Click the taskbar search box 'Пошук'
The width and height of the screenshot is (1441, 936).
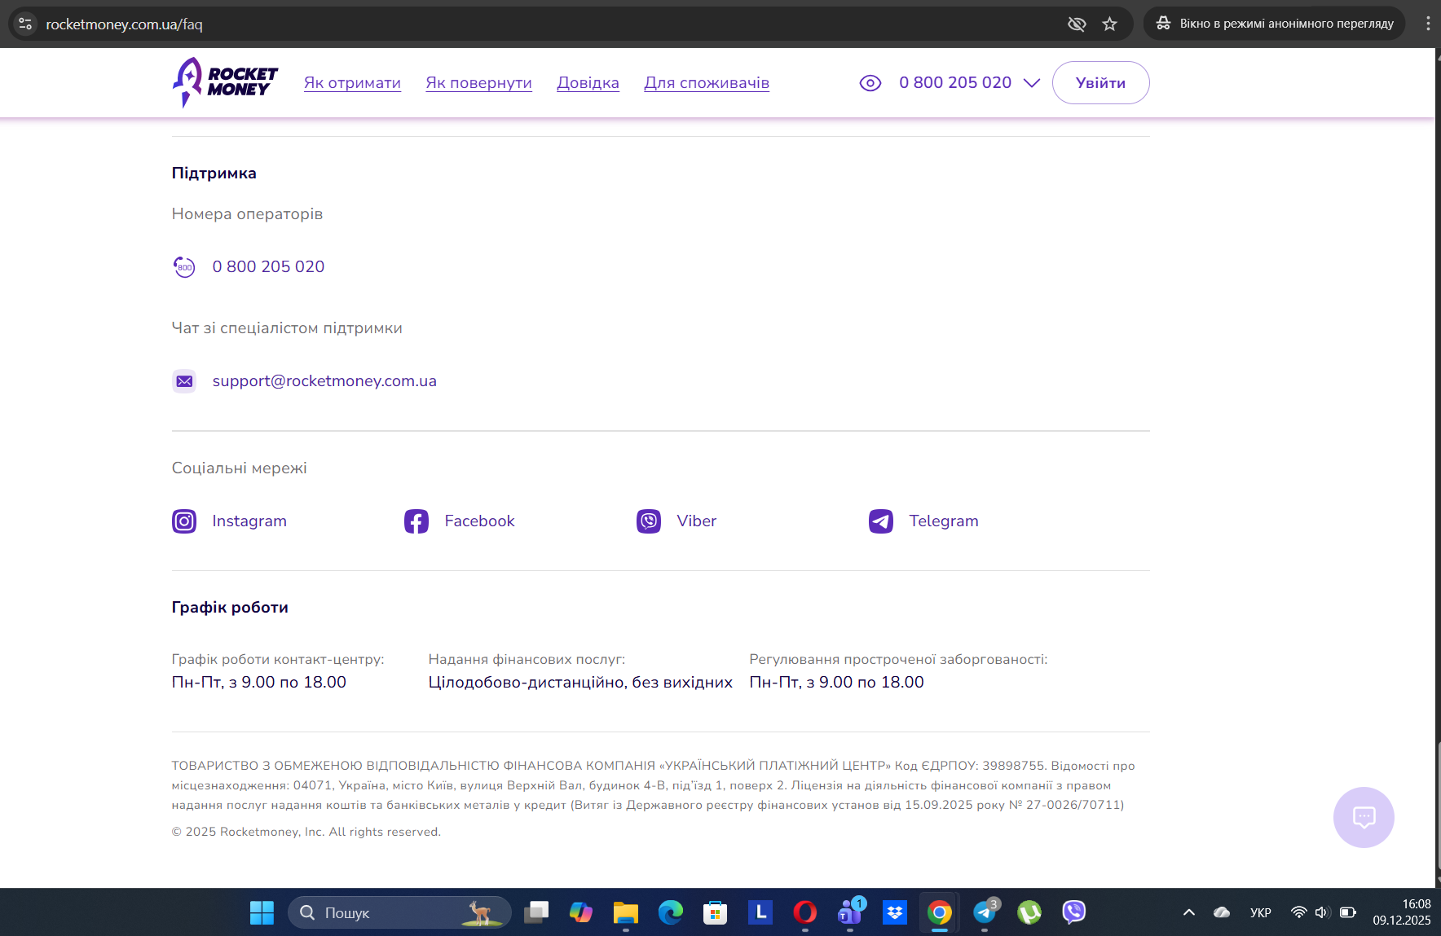[x=399, y=912]
